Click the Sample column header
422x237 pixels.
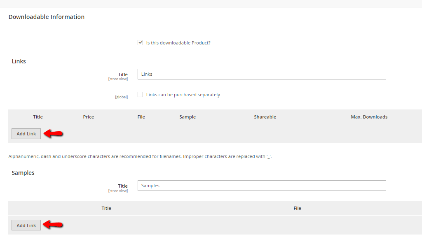pos(188,116)
